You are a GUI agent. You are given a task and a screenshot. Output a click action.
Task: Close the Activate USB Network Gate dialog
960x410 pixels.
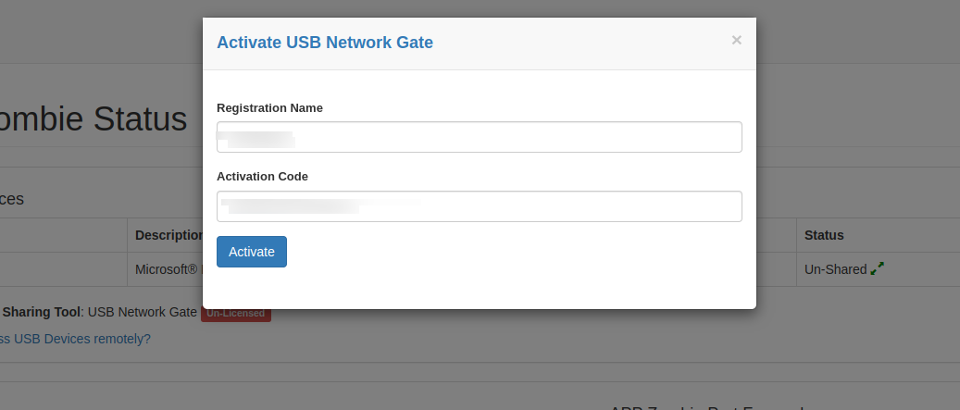pyautogui.click(x=737, y=41)
